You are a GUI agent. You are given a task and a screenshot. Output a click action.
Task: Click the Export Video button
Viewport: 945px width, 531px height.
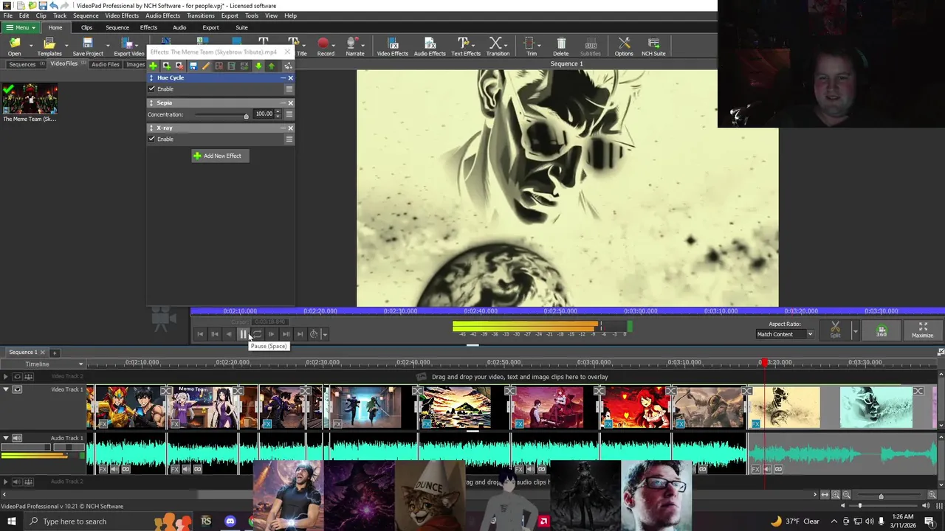128,47
